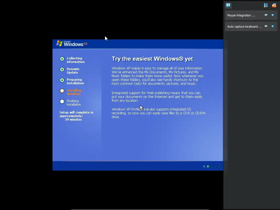Screen dimensions: 280x210
Task: Click the paragraph about My Documents folders
Action: [x=157, y=76]
